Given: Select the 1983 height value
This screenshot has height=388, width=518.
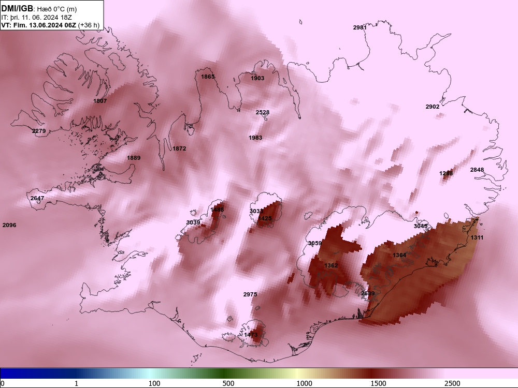Looking at the screenshot, I should coord(255,138).
